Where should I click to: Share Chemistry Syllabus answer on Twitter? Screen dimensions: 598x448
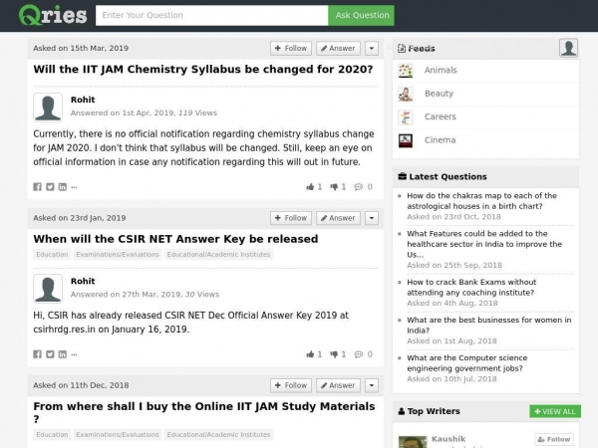point(50,187)
